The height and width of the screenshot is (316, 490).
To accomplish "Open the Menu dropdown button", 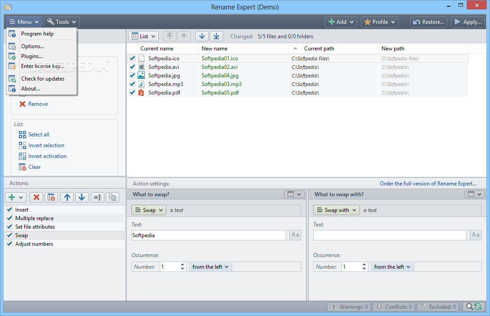I will tap(24, 22).
